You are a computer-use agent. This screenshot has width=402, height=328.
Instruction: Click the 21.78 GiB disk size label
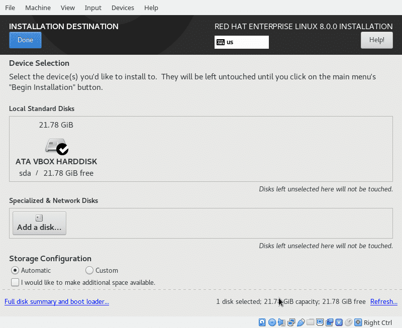coord(56,125)
